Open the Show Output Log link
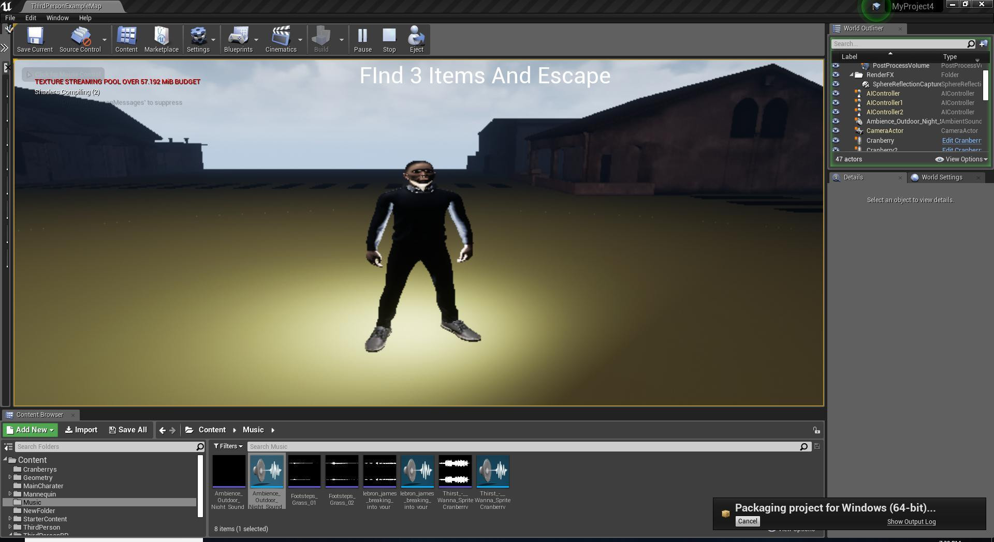This screenshot has height=542, width=994. coord(911,522)
